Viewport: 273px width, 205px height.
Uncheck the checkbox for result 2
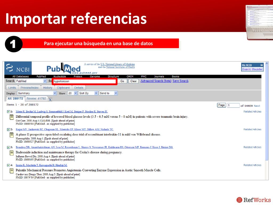point(8,129)
